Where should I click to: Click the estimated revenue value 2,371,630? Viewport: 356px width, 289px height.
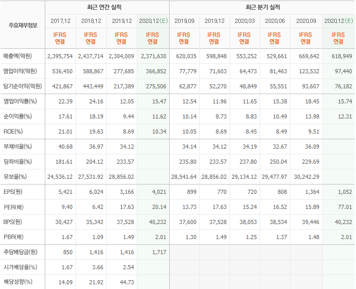pyautogui.click(x=154, y=56)
